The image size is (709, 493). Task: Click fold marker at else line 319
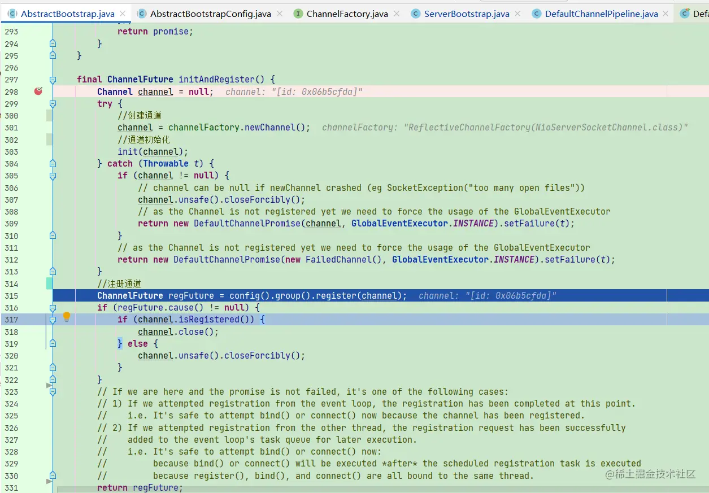pyautogui.click(x=53, y=343)
